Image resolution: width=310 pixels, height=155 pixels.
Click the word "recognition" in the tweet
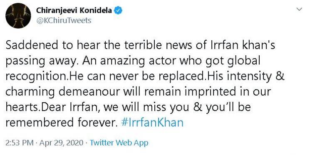36,77
